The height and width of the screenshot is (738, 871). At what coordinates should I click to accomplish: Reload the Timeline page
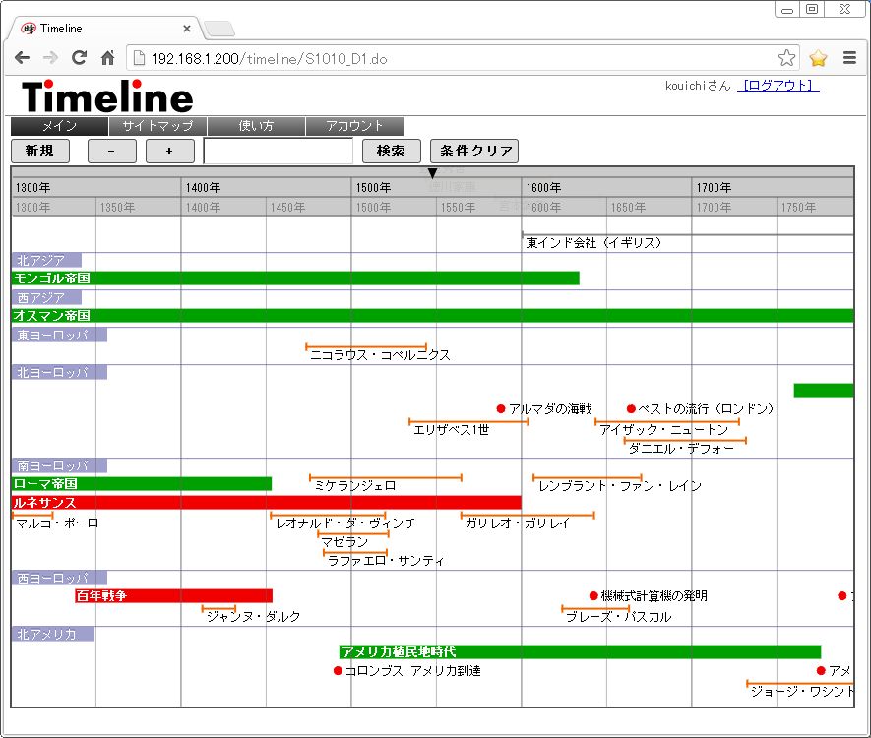click(x=80, y=58)
